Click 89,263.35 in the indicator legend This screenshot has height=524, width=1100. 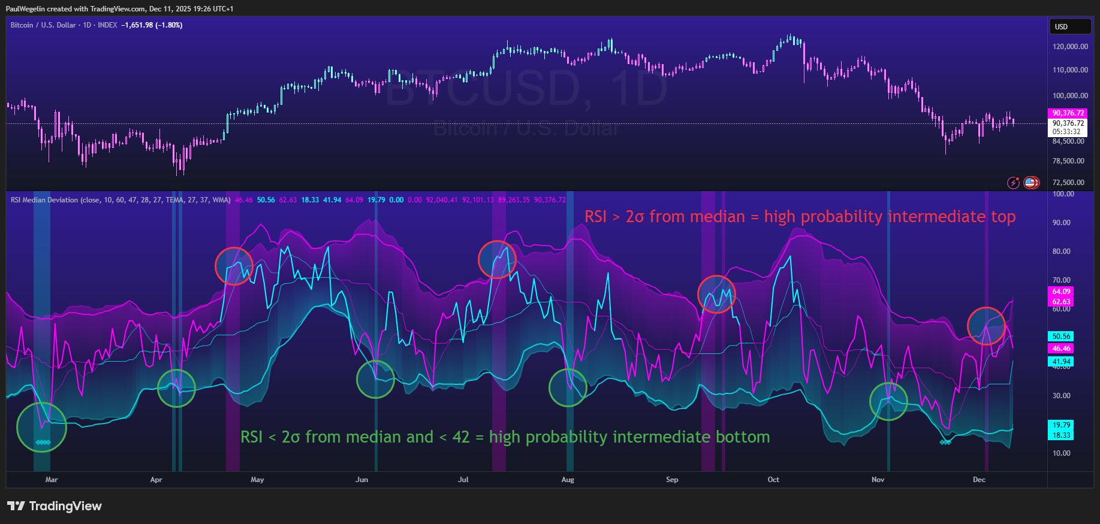pyautogui.click(x=514, y=200)
